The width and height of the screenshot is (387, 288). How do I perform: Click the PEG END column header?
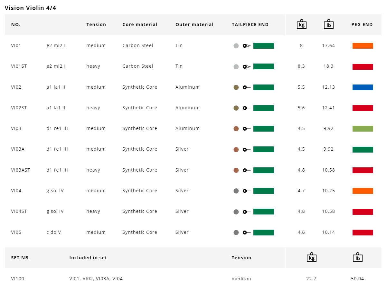(x=362, y=25)
